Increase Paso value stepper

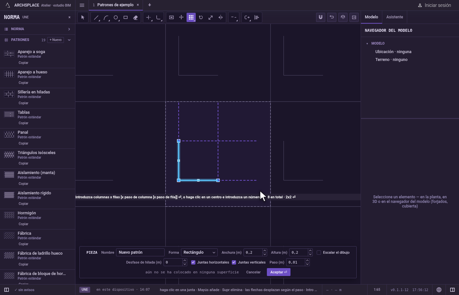pyautogui.click(x=307, y=261)
